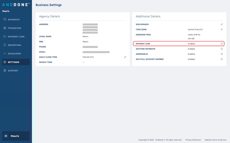Open the Reporting section

coord(16,45)
